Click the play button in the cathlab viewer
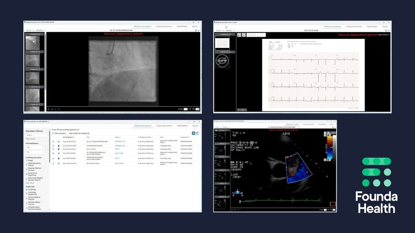 coord(49,109)
